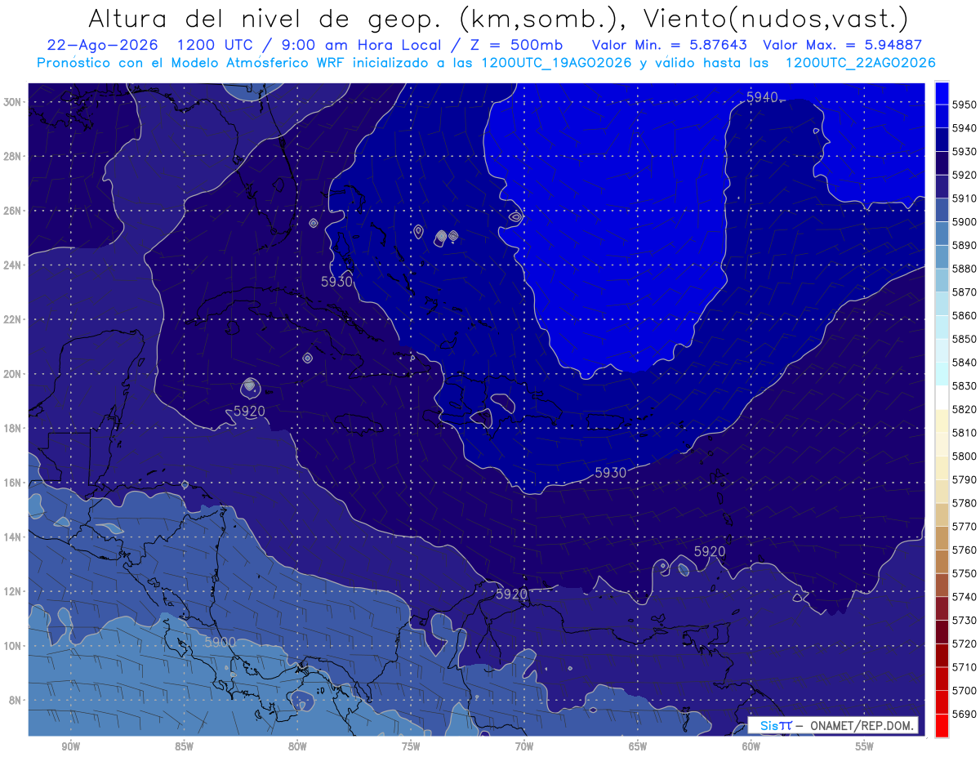The height and width of the screenshot is (757, 980).
Task: Click the white swatch between 5820 and 5830
Action: pyautogui.click(x=942, y=398)
